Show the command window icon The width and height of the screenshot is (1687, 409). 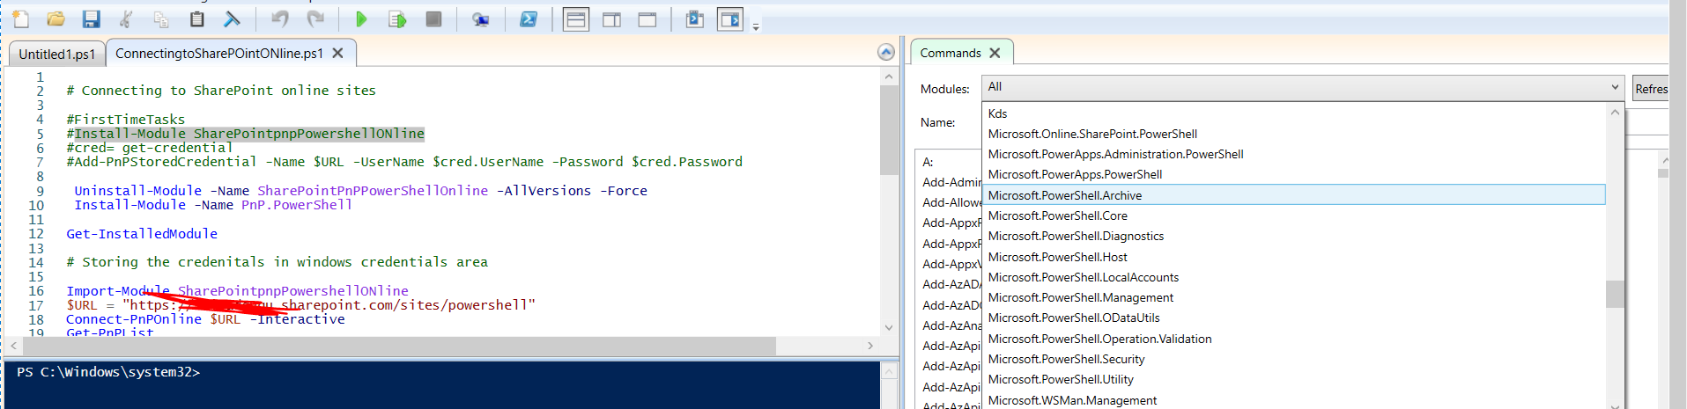click(695, 18)
